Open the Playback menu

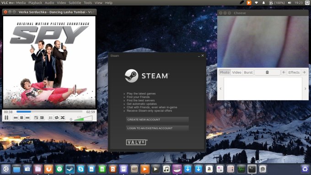(35, 3)
